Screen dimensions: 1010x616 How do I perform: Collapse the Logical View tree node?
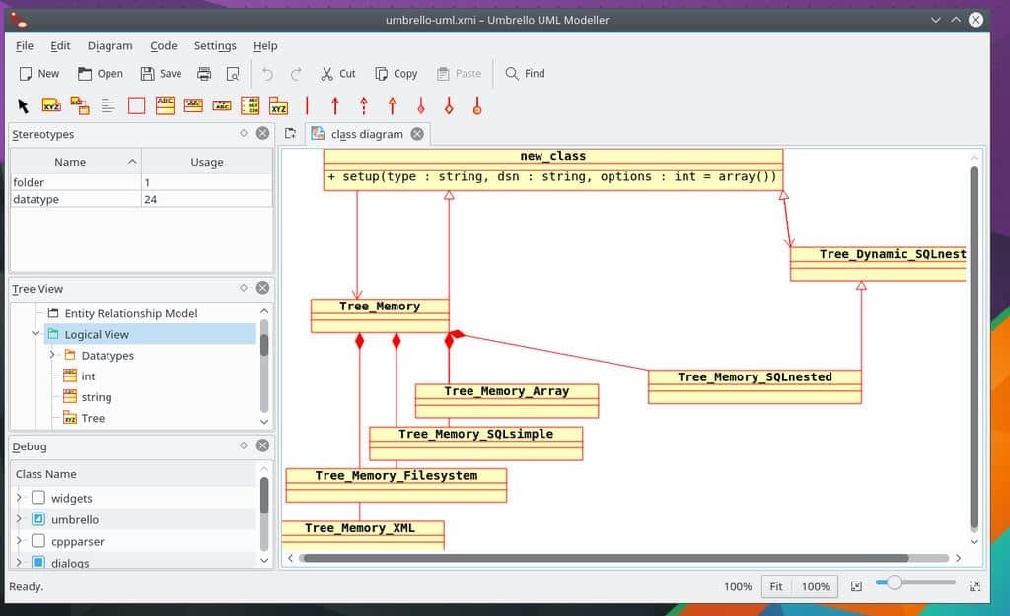point(36,334)
